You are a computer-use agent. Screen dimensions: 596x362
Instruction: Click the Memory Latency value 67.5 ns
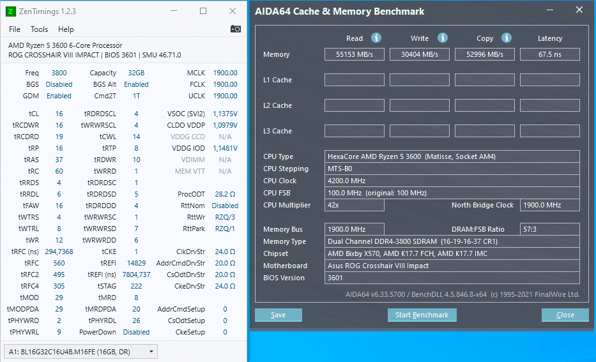click(x=549, y=54)
